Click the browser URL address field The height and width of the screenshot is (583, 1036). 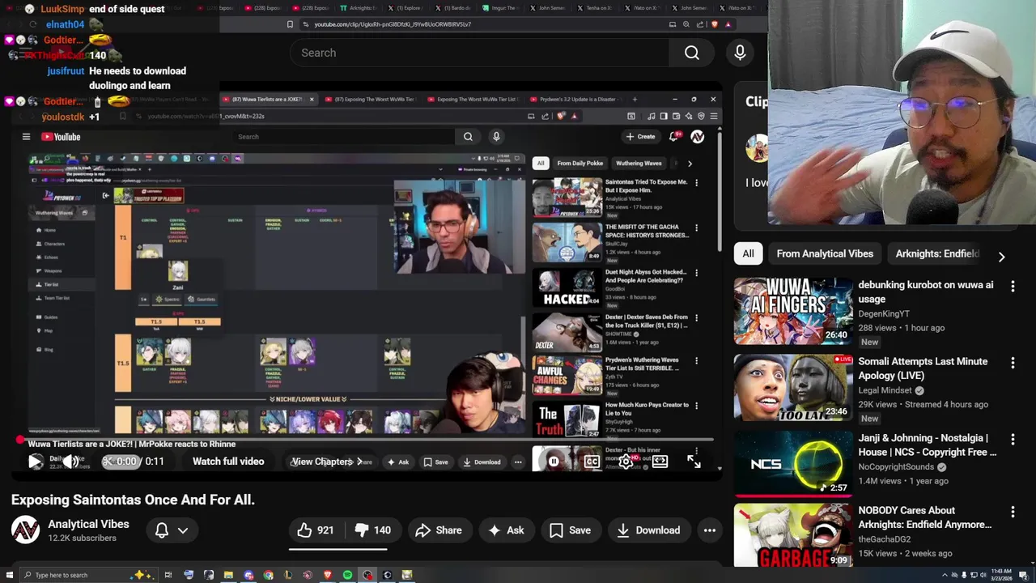click(x=486, y=24)
